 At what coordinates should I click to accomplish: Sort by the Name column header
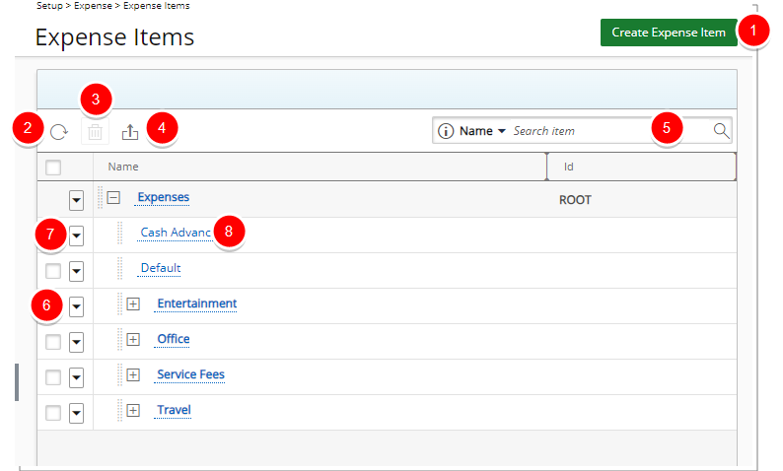tap(123, 167)
